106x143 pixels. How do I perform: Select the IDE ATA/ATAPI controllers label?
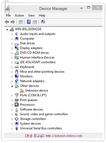(x=38, y=62)
